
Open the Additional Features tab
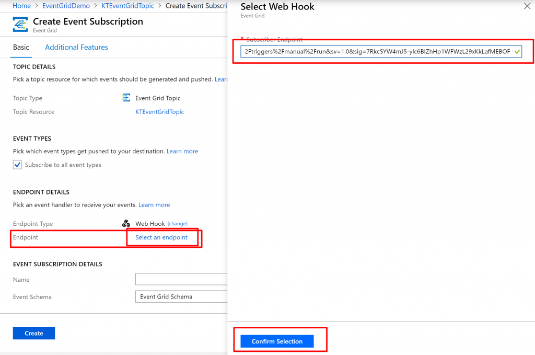(76, 48)
